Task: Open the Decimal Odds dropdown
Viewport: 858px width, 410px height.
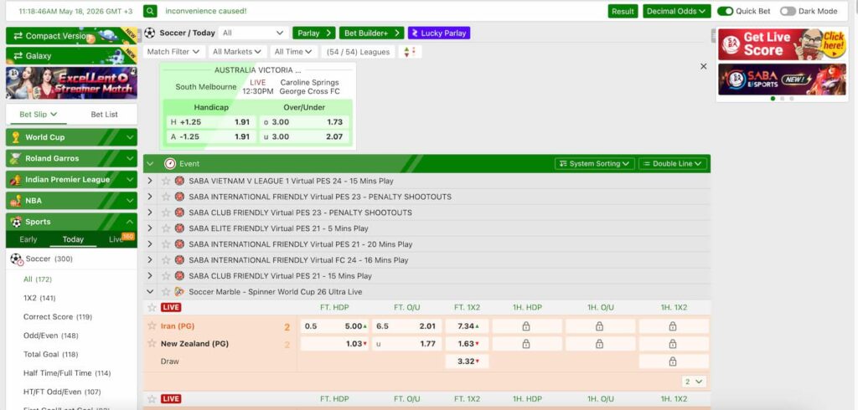Action: click(677, 11)
